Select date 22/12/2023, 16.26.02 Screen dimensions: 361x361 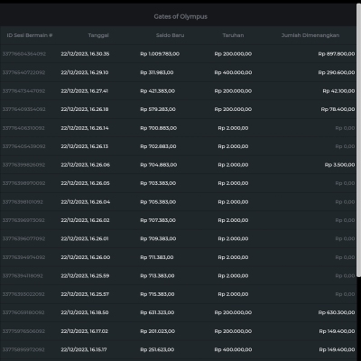[85, 220]
